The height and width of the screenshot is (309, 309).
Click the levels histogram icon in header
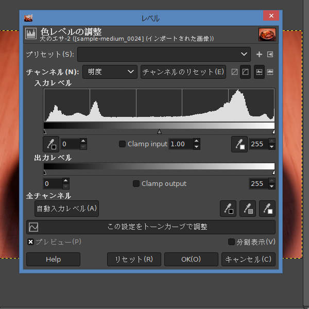pyautogui.click(x=31, y=33)
